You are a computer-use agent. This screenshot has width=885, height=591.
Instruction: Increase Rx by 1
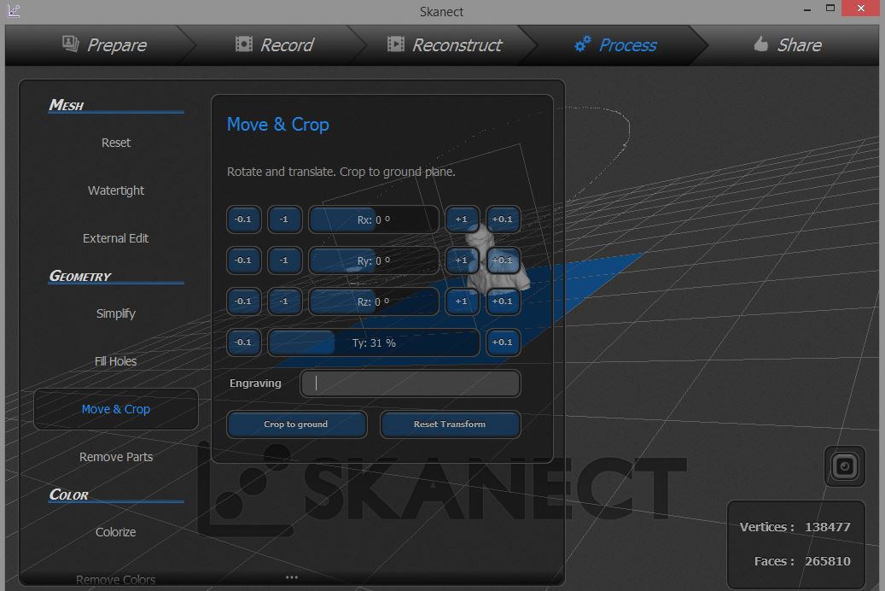(x=462, y=219)
